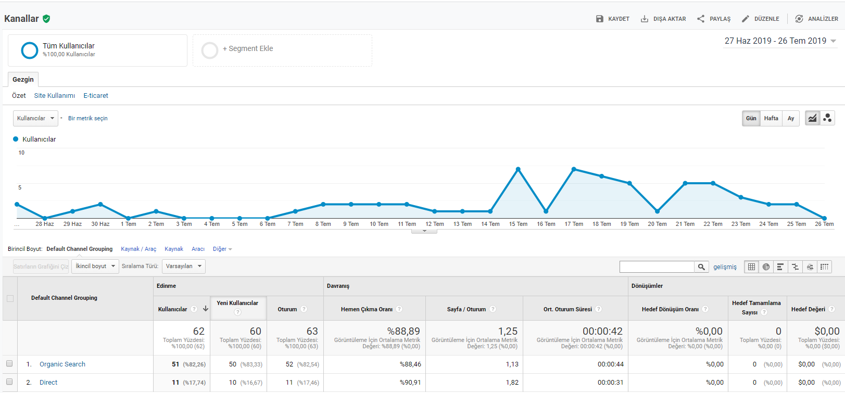845x393 pixels.
Task: Switch to line chart view icon
Action: click(x=812, y=118)
